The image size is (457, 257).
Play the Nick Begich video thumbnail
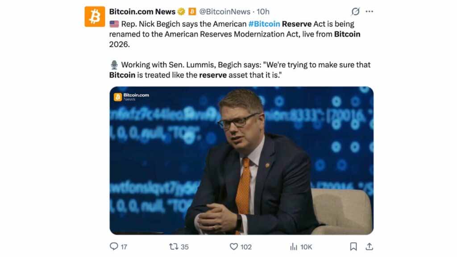click(241, 161)
